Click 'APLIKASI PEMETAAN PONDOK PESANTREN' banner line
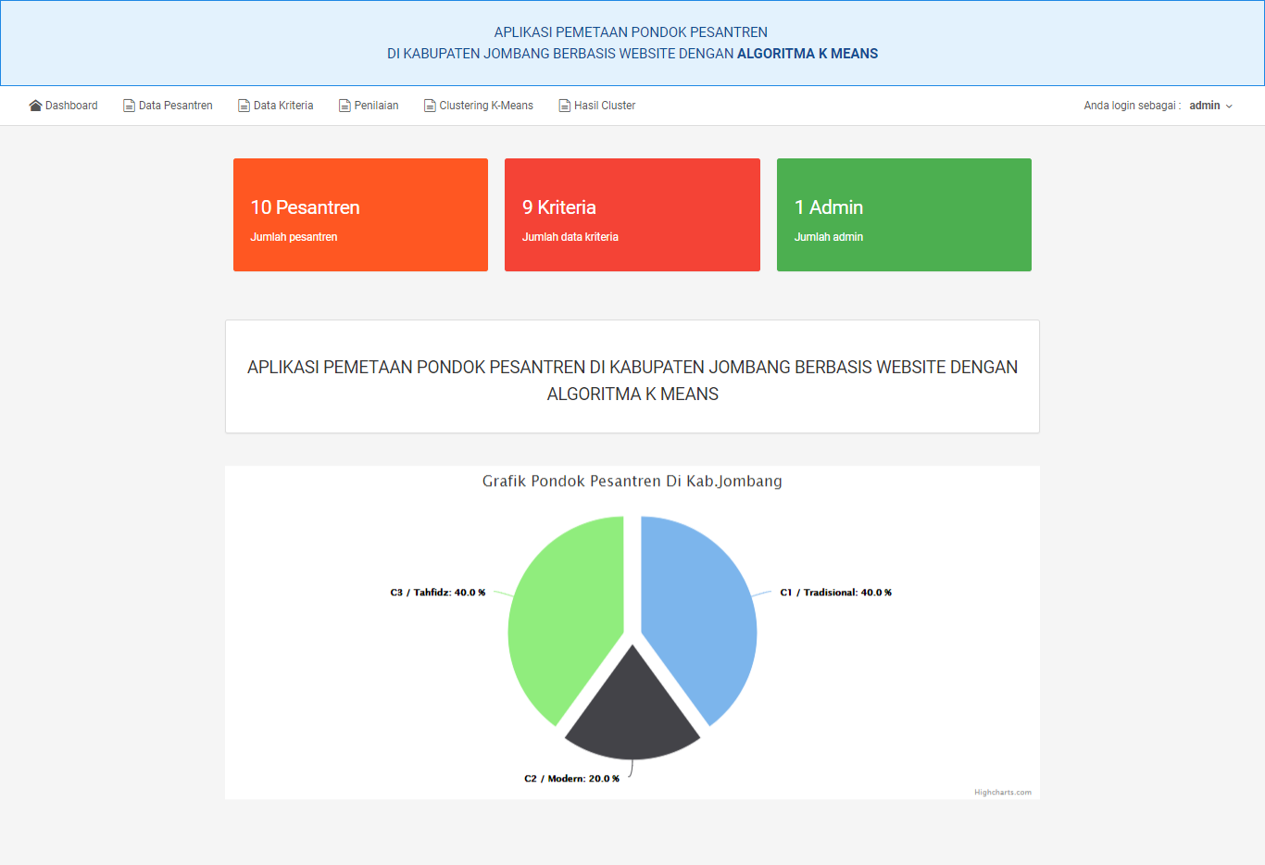This screenshot has height=865, width=1265. [x=631, y=32]
